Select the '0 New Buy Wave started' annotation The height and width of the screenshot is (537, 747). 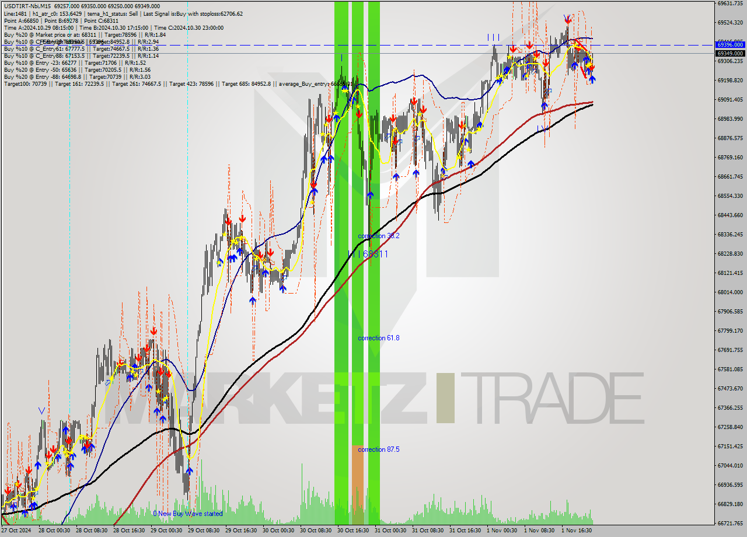click(188, 514)
